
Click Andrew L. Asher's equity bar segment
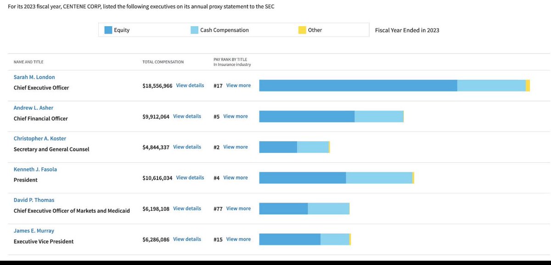tap(307, 116)
